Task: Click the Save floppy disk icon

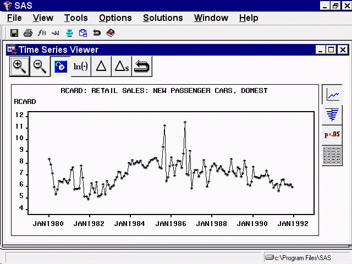Action: (x=14, y=33)
